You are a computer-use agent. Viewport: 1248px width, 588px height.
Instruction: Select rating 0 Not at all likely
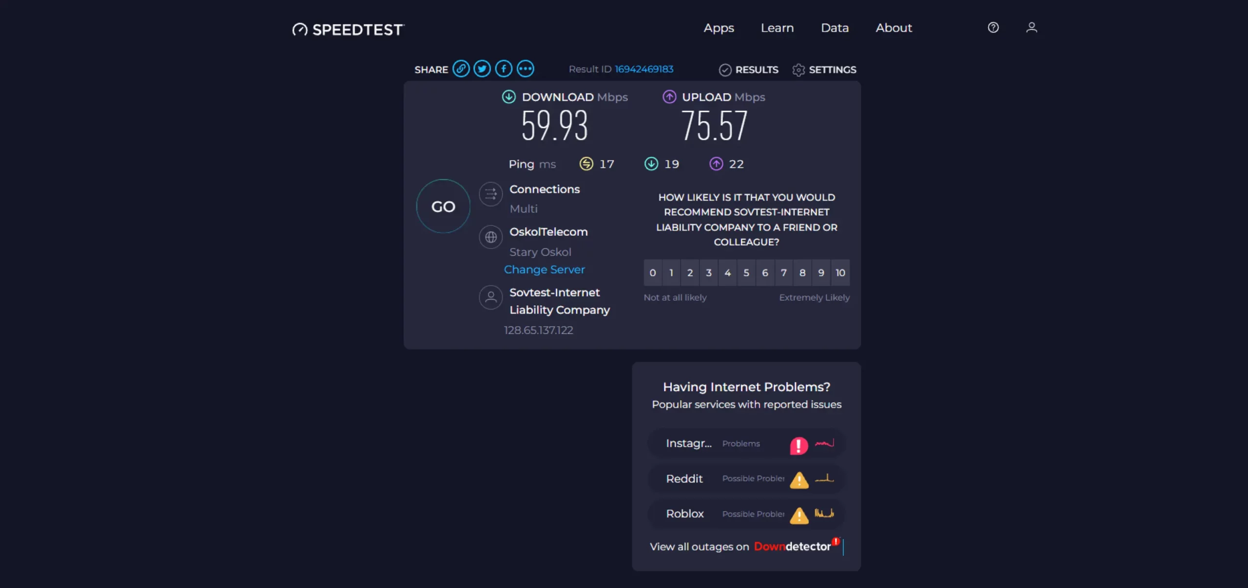tap(653, 273)
